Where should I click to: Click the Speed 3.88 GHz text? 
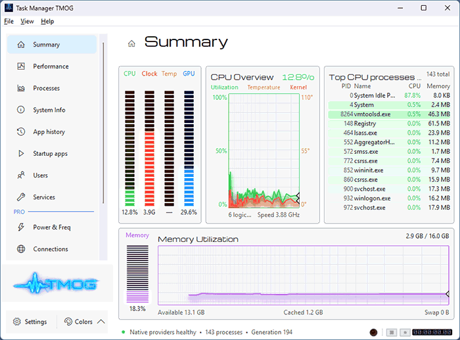pyautogui.click(x=279, y=215)
